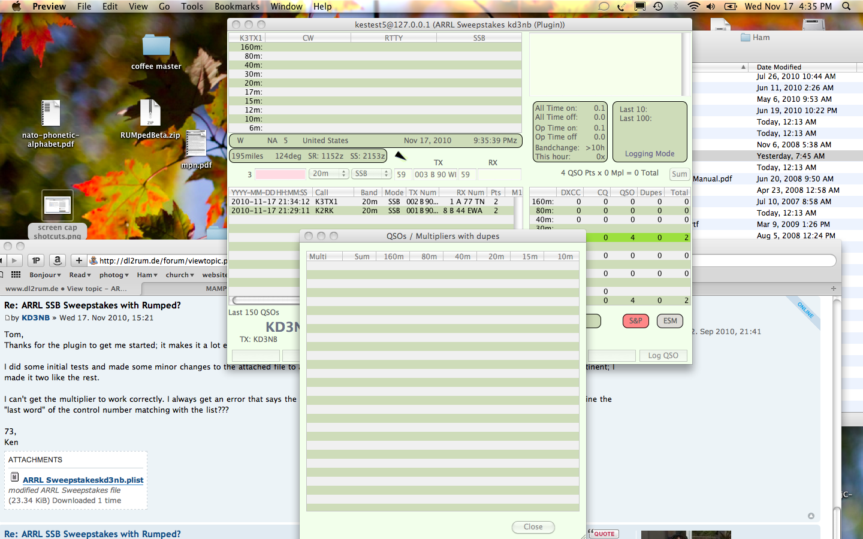
Task: Click the Log QSO button
Action: point(663,356)
